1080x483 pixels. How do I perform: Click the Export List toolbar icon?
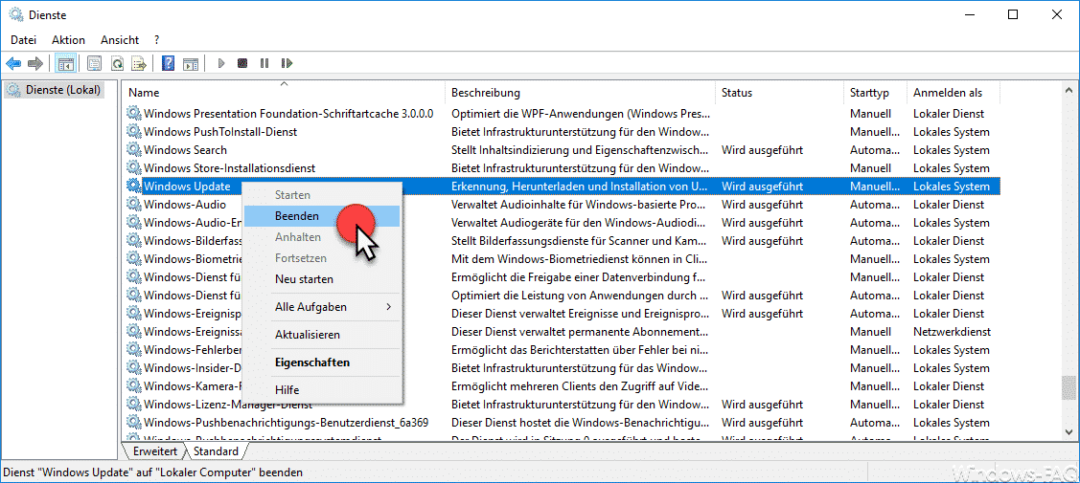pyautogui.click(x=139, y=64)
